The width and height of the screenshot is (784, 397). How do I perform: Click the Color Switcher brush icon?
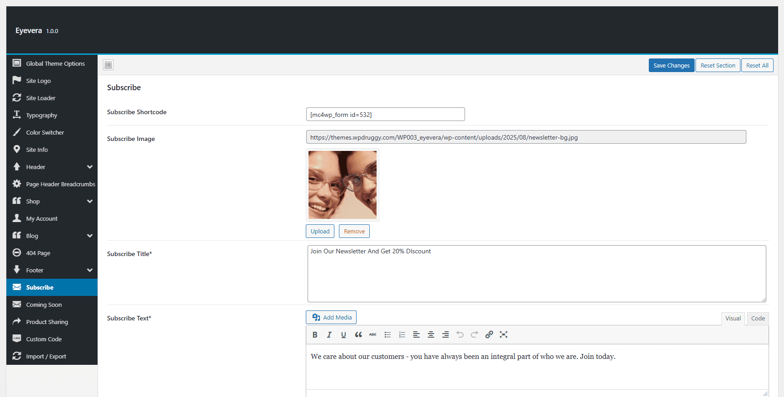point(17,132)
